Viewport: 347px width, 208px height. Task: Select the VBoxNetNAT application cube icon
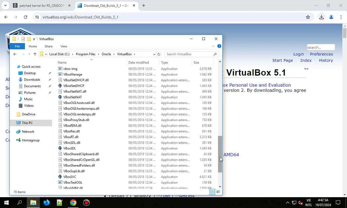pos(60,97)
